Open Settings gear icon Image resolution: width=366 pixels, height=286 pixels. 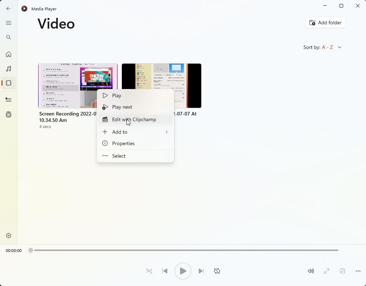(9, 236)
